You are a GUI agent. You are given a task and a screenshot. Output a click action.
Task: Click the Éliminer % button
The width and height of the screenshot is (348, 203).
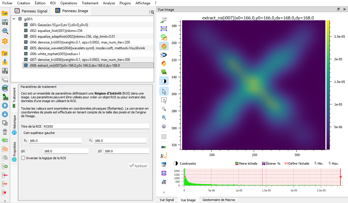(x=271, y=164)
